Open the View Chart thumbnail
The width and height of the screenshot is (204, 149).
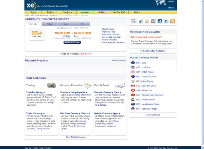point(37,34)
